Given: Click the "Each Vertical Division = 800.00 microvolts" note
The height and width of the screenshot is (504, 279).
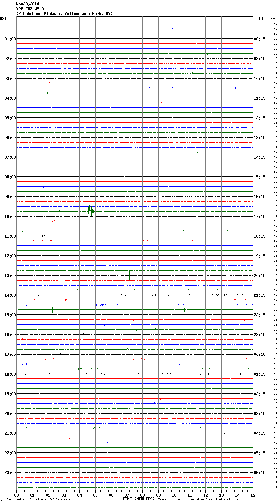Looking at the screenshot, I should tap(42, 500).
